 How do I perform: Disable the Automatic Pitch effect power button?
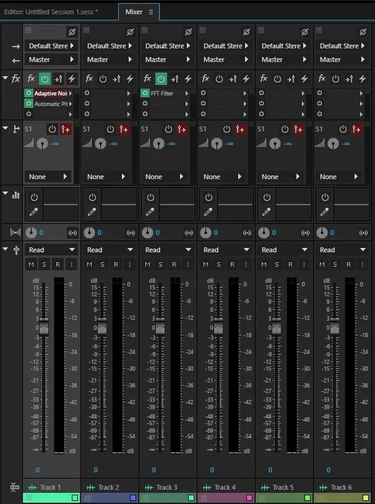click(28, 104)
